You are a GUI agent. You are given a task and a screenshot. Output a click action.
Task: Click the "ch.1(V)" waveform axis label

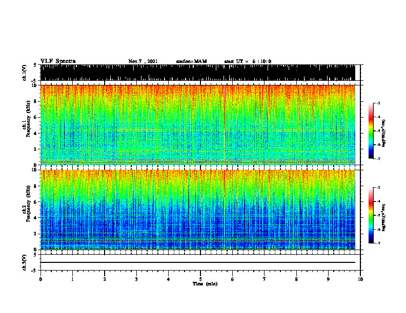[x=25, y=73]
